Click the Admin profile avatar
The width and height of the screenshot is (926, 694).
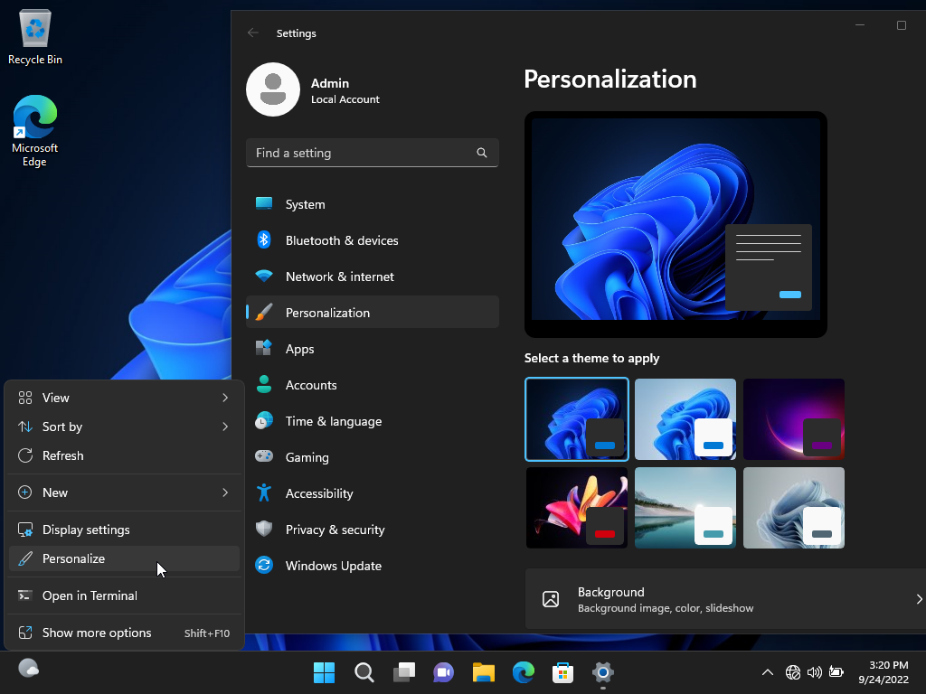coord(273,89)
